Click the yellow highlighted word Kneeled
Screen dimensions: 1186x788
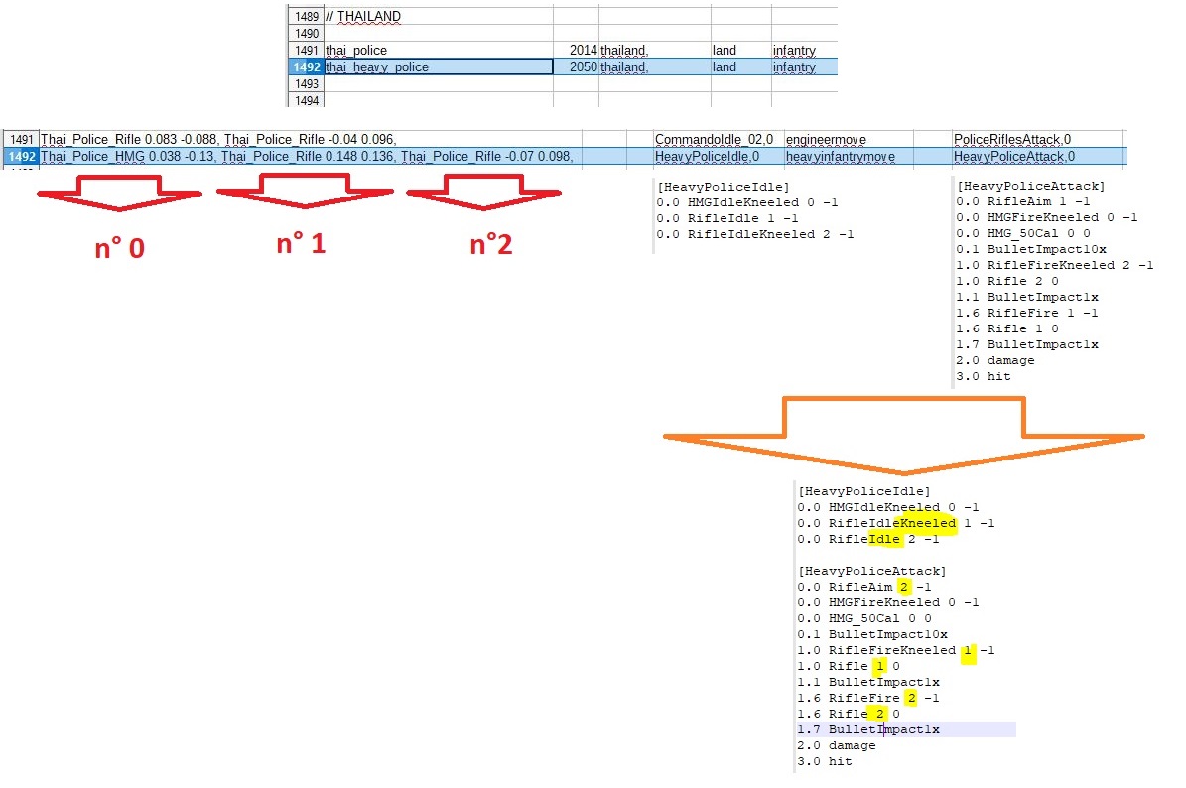point(925,523)
